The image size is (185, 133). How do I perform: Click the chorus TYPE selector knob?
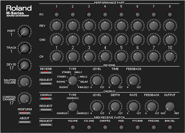coord(73,107)
